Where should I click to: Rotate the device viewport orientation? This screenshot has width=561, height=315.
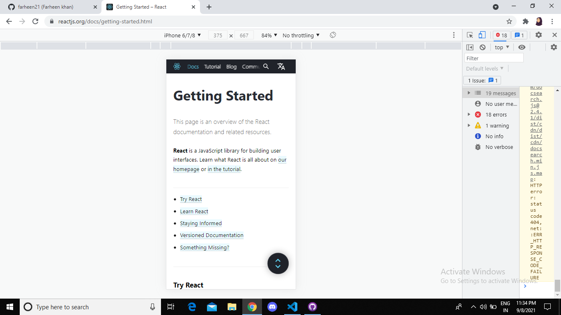(x=333, y=35)
